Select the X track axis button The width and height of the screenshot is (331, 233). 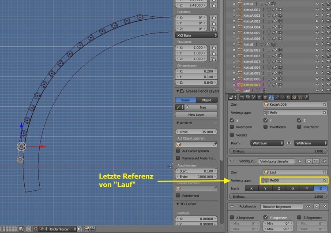coord(252,189)
